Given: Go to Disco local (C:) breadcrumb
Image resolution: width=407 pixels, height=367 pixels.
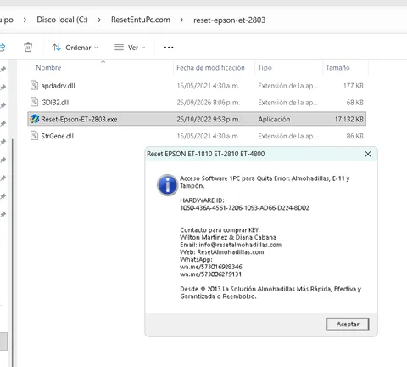Looking at the screenshot, I should coord(62,20).
